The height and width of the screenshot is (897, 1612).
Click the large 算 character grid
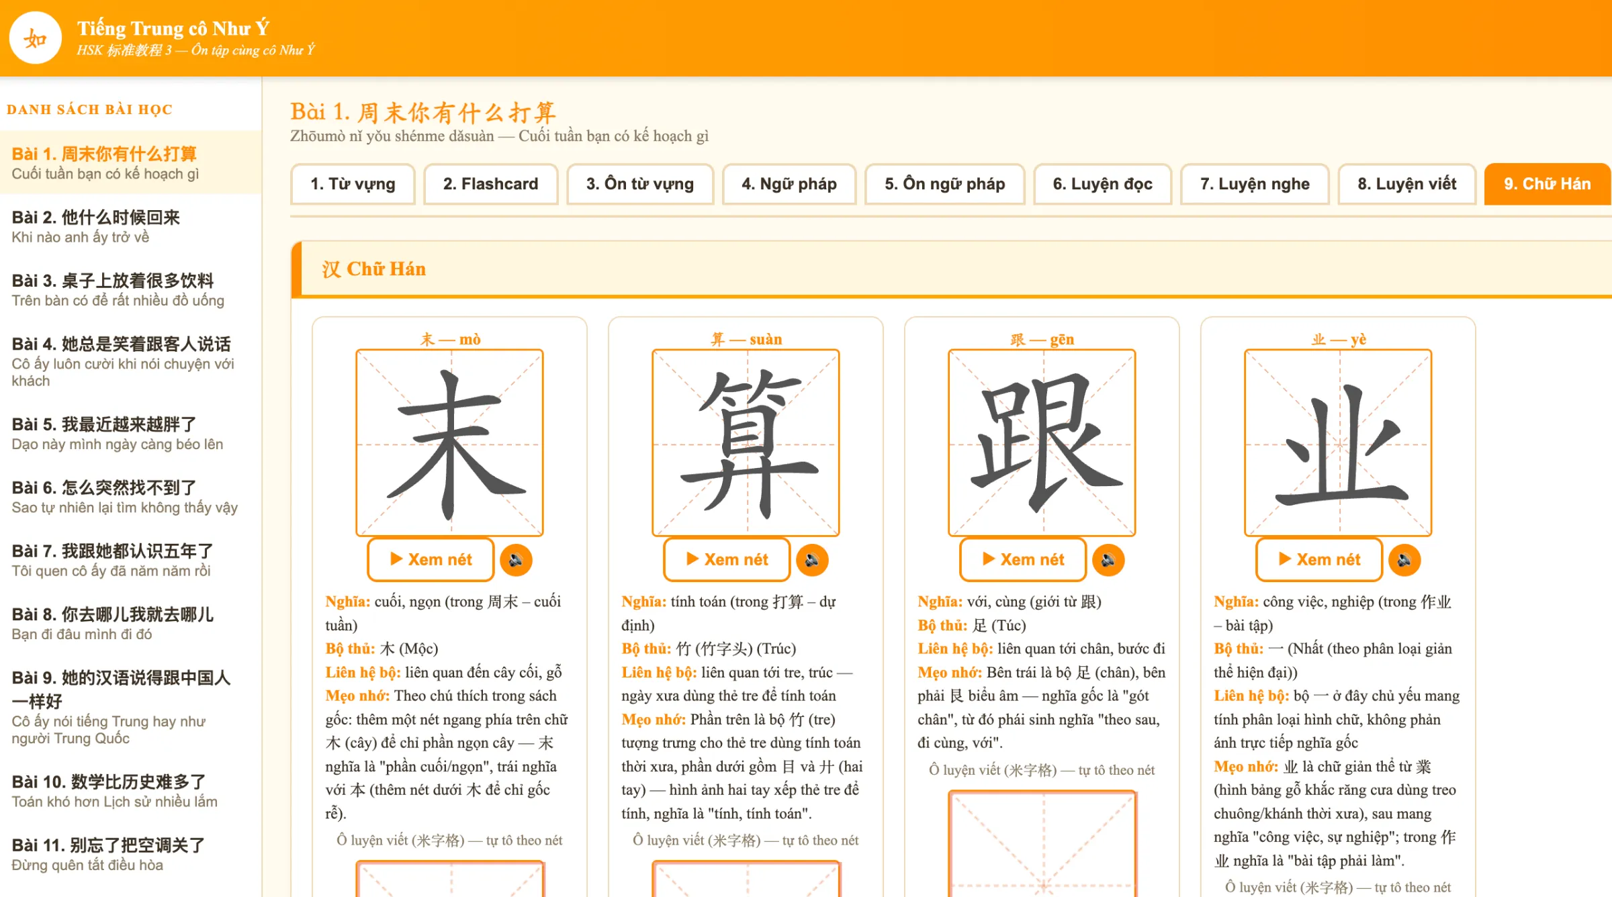pyautogui.click(x=746, y=443)
